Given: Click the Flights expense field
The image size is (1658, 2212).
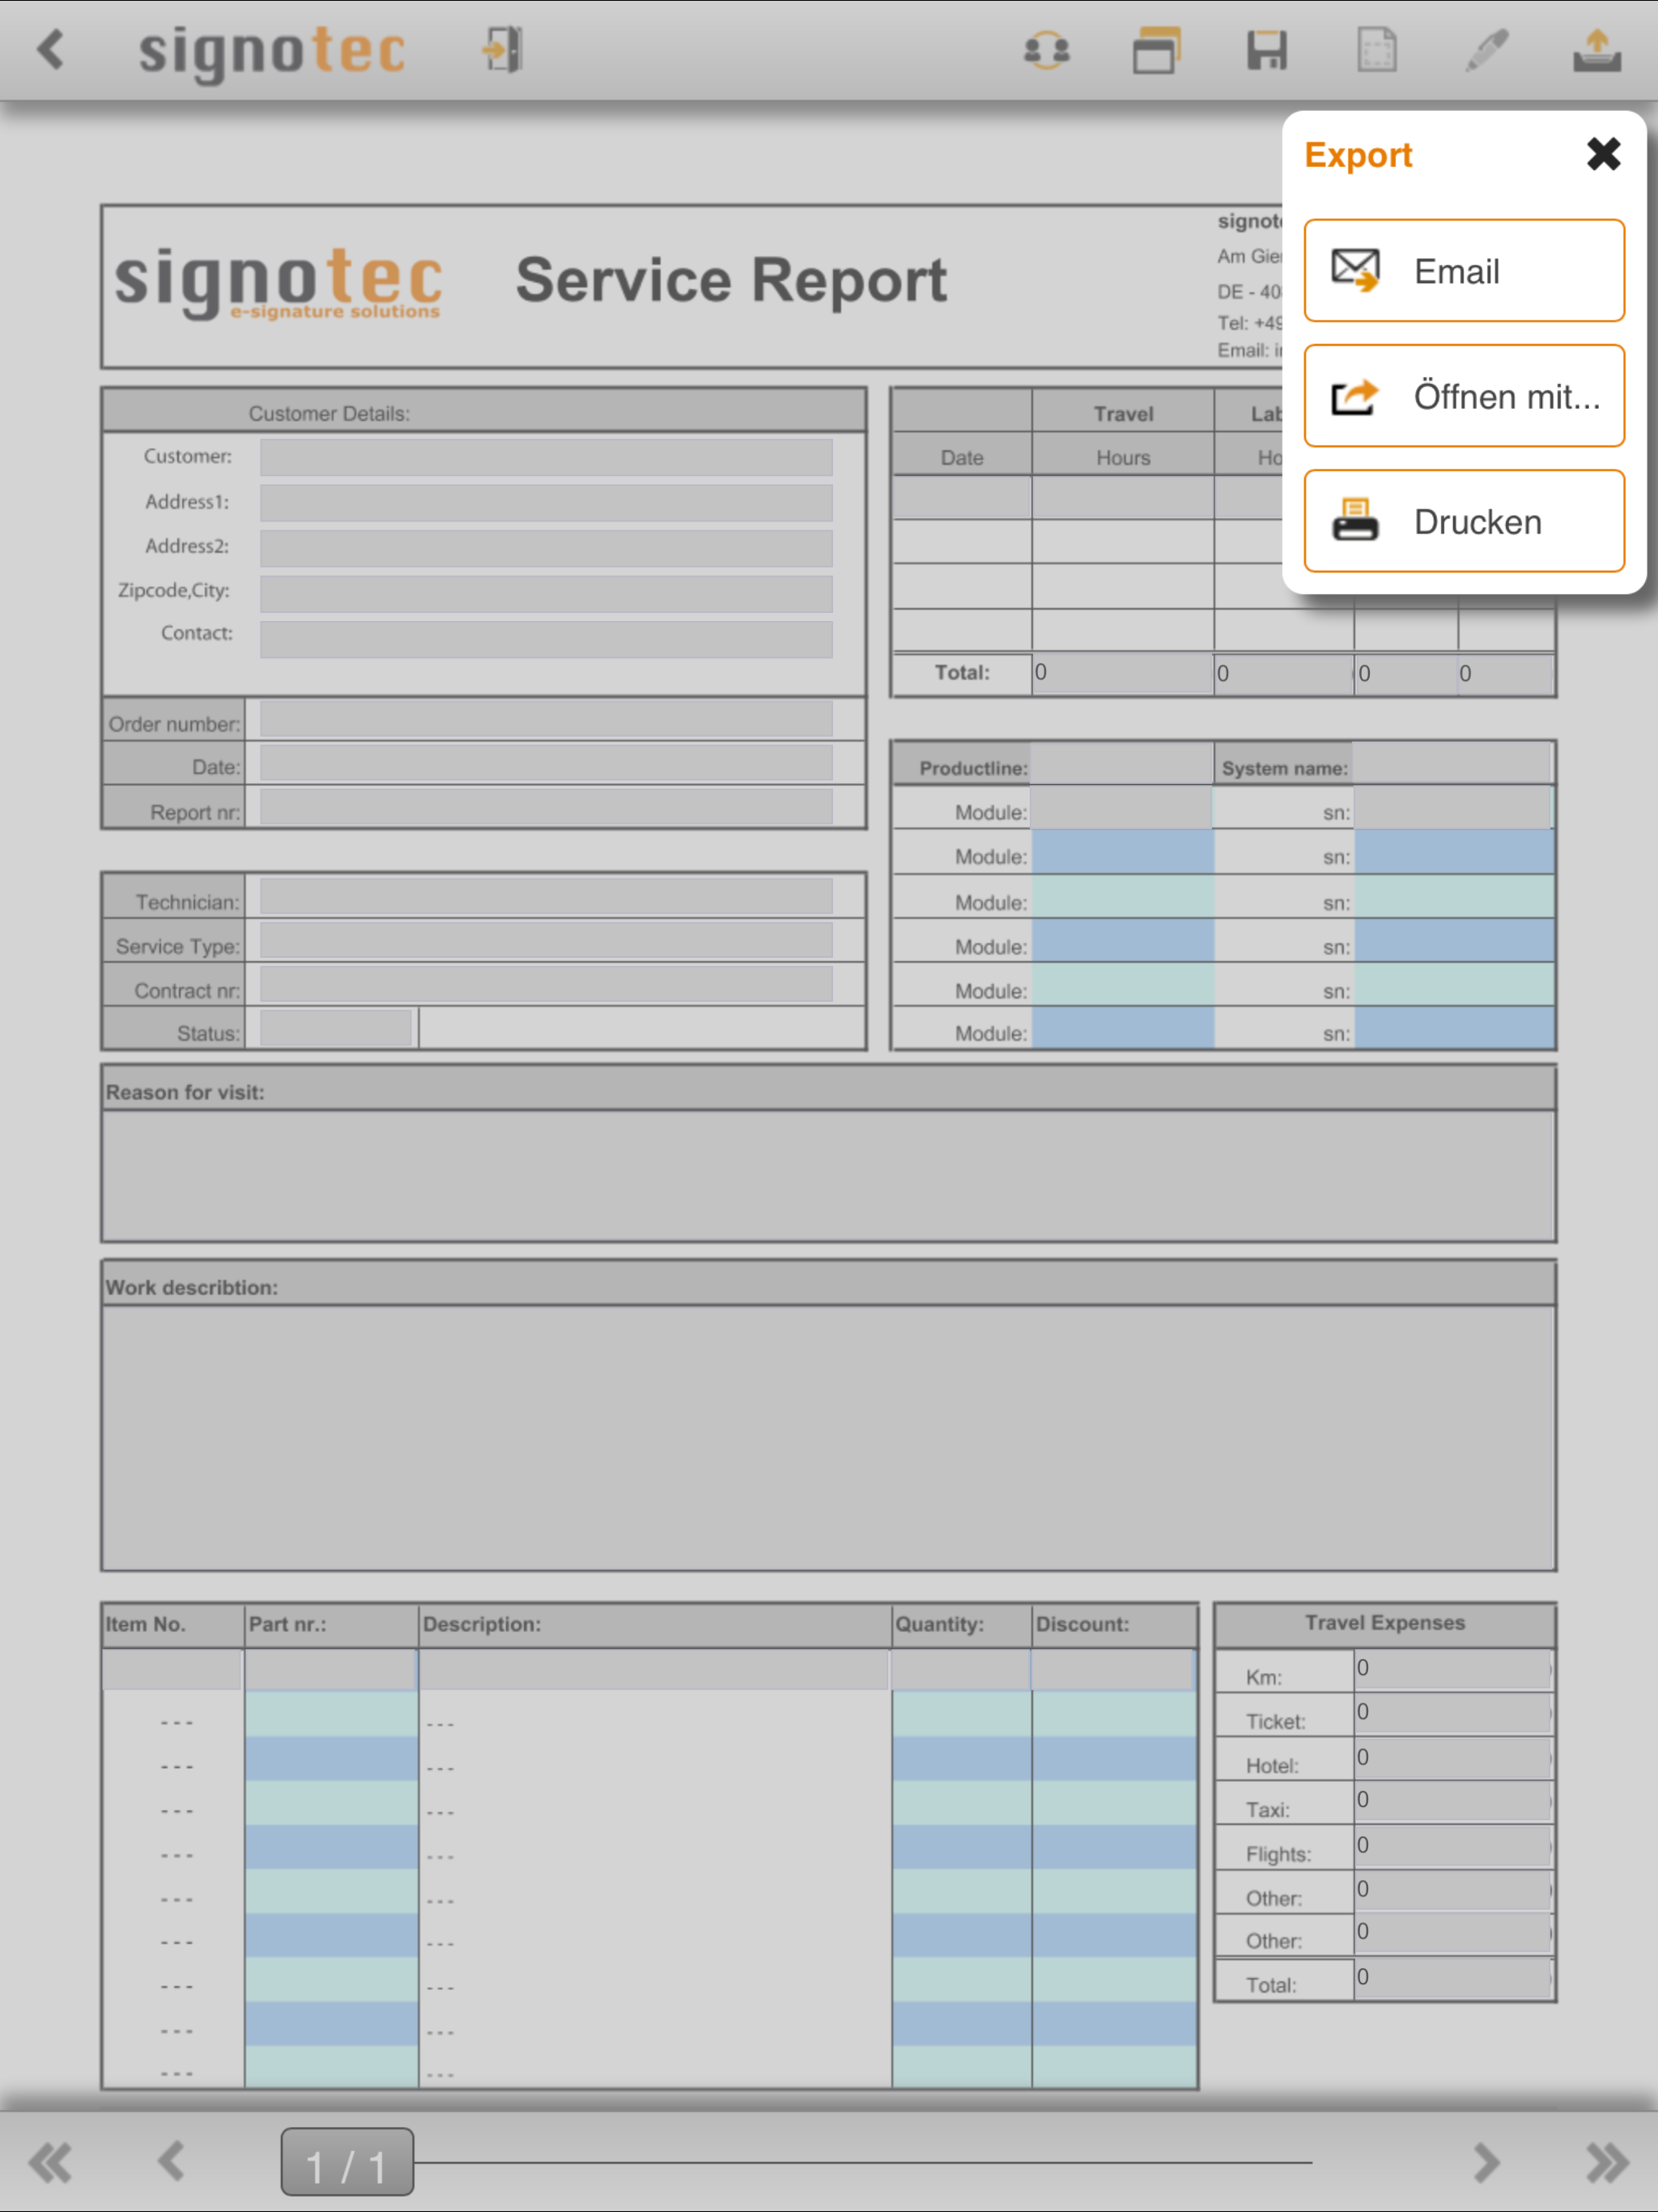Looking at the screenshot, I should click(x=1453, y=1846).
